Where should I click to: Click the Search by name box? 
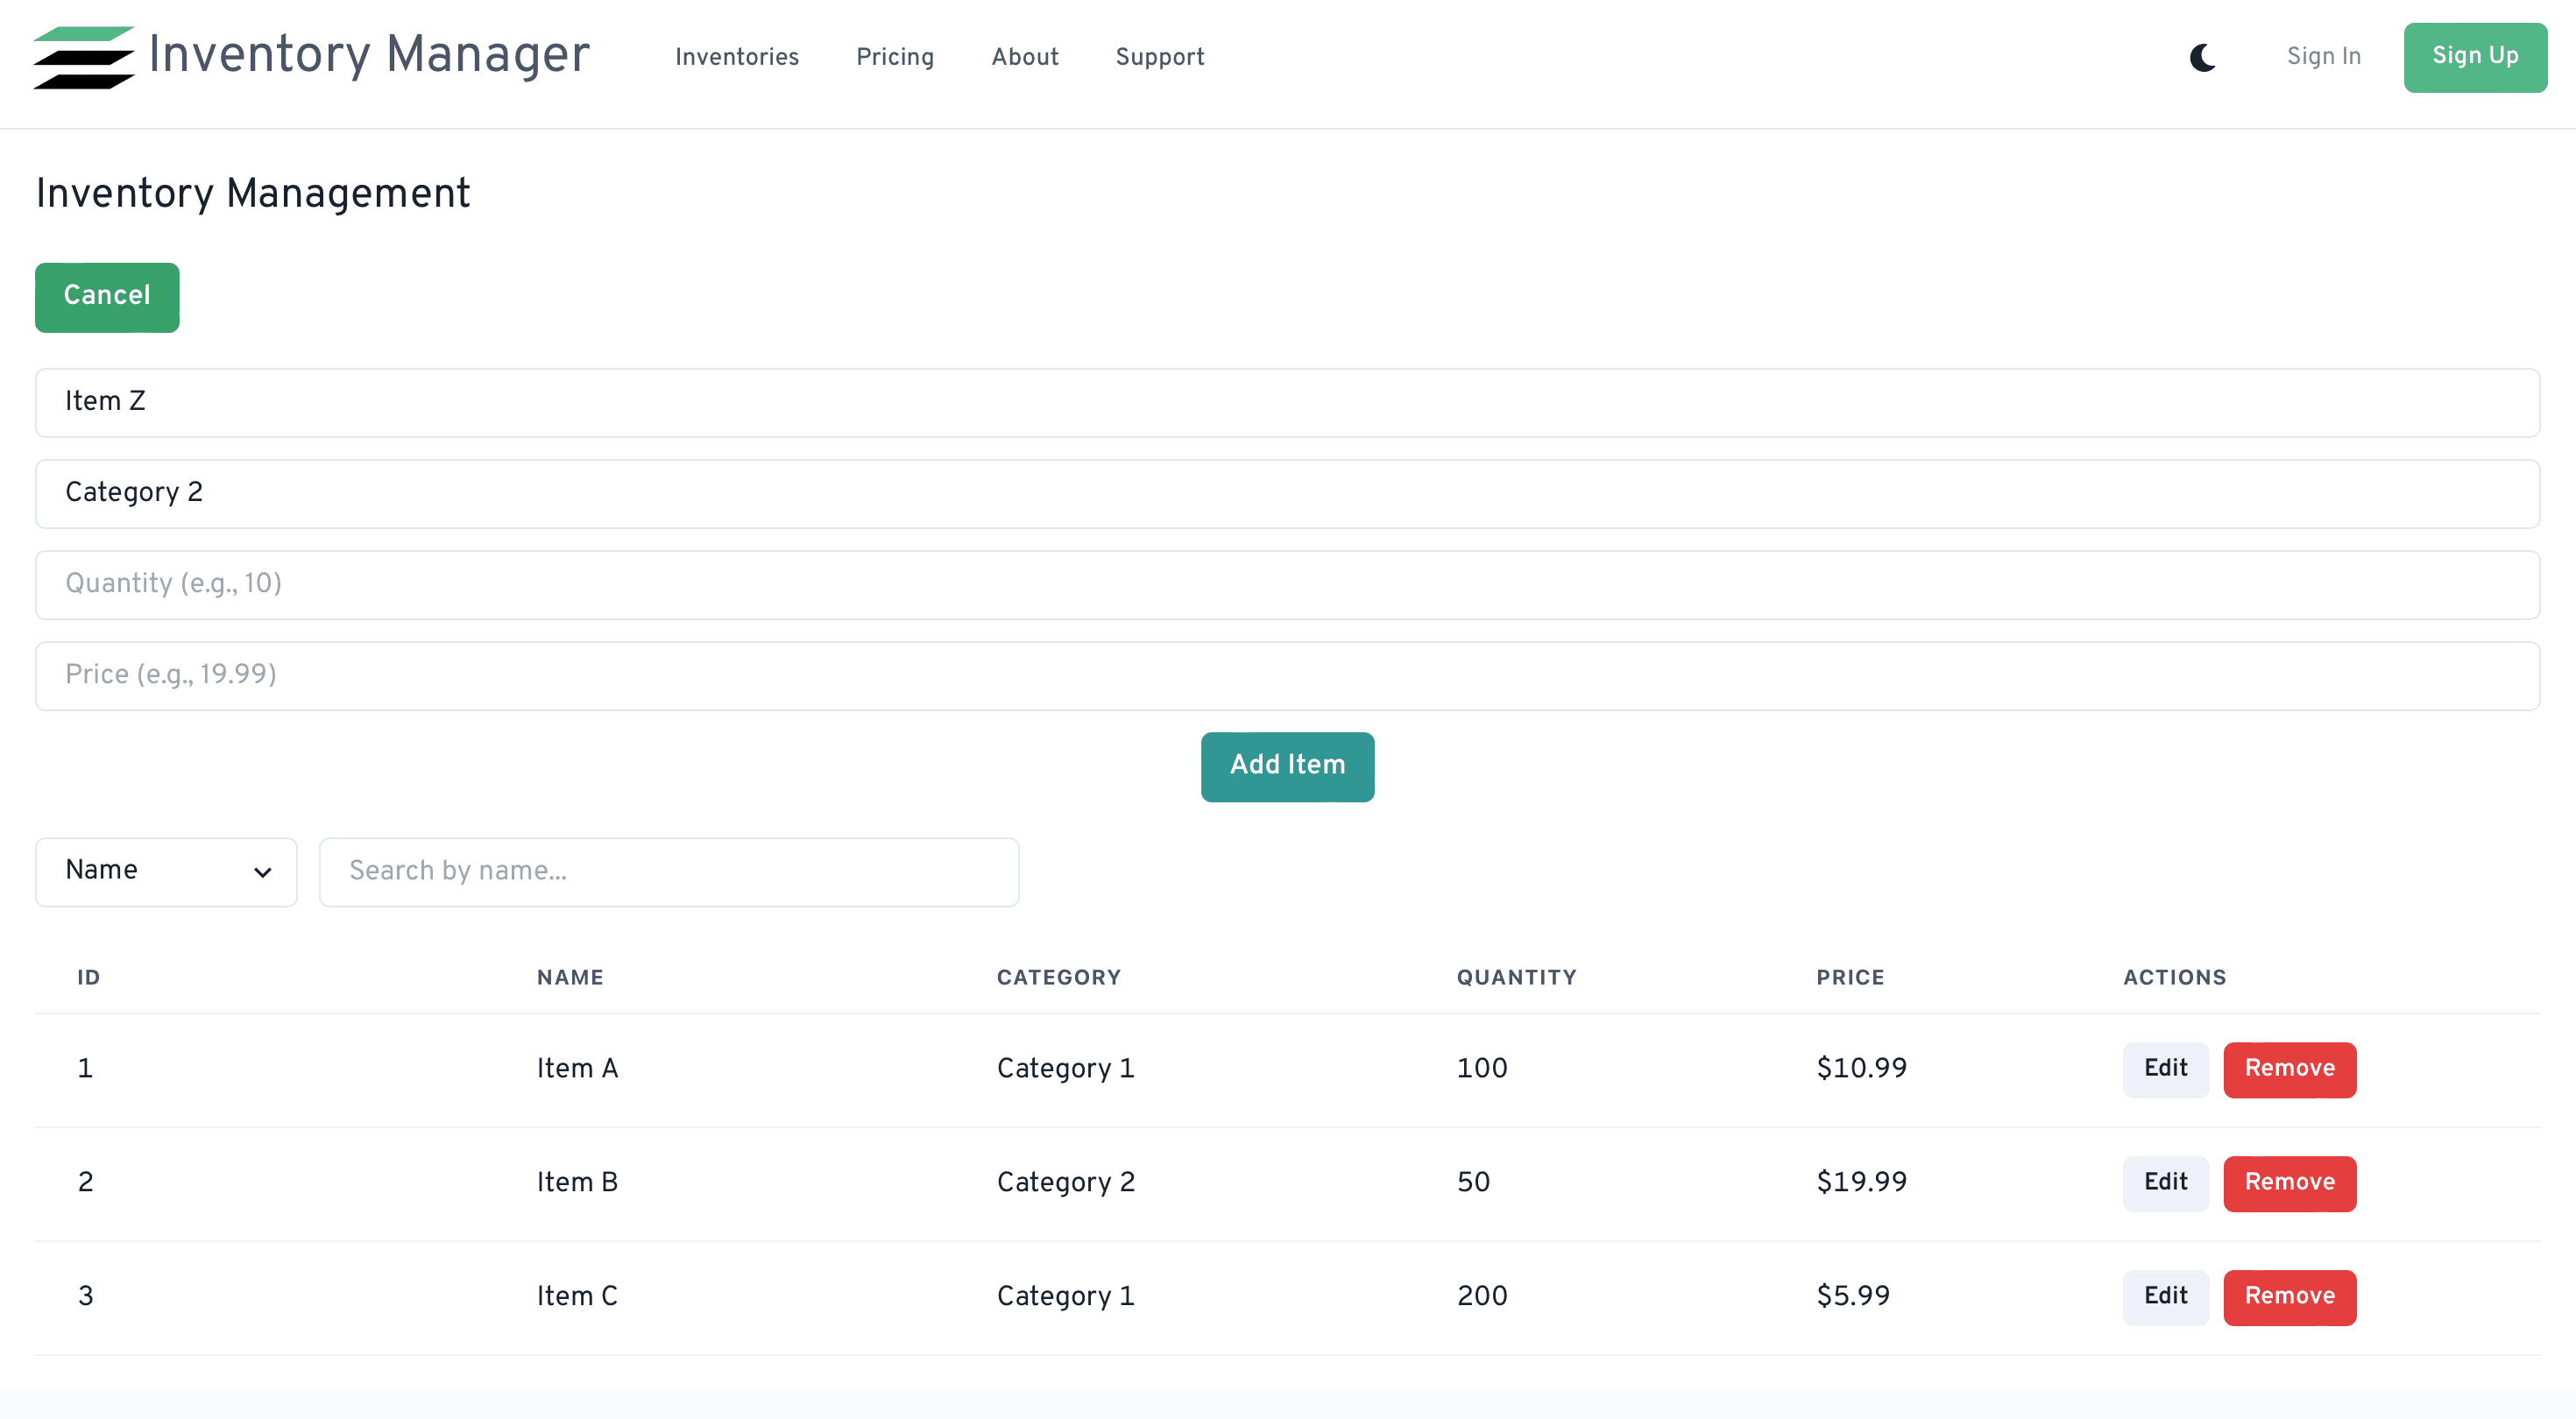click(668, 871)
